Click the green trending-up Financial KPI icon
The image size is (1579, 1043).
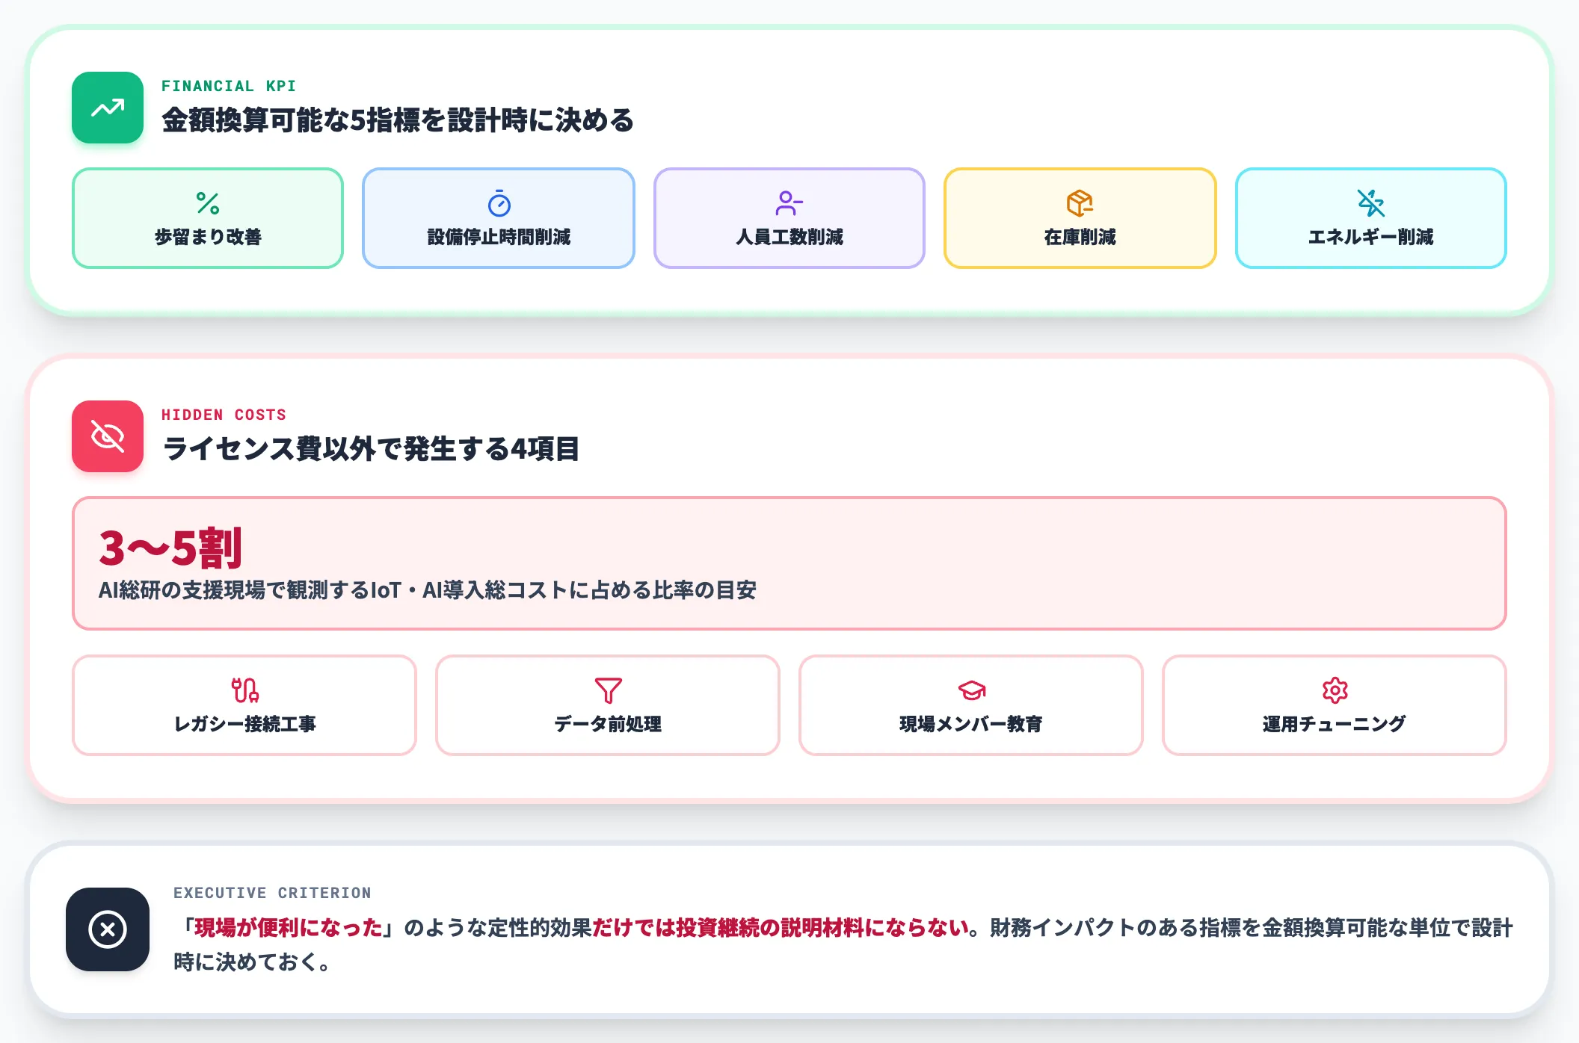(x=108, y=108)
